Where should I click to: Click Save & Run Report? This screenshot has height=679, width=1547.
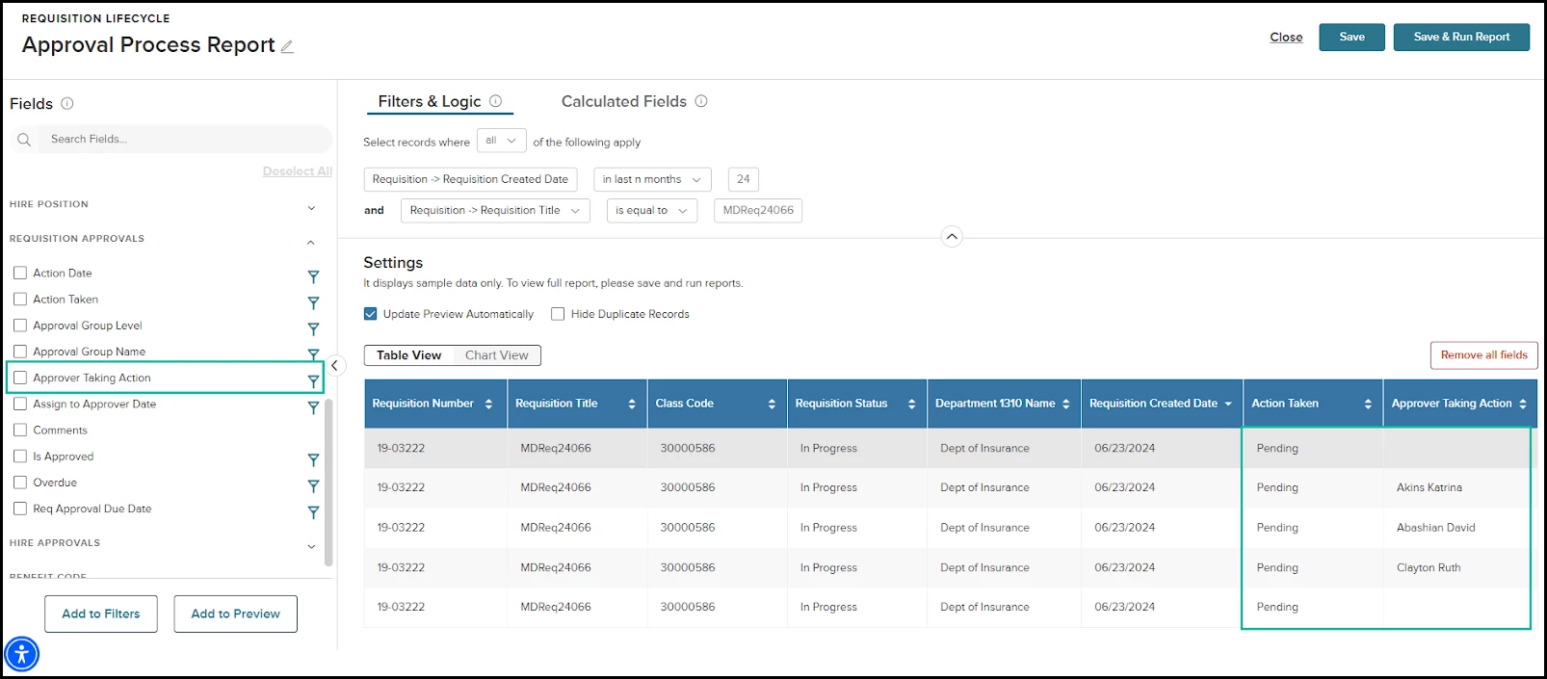point(1461,37)
